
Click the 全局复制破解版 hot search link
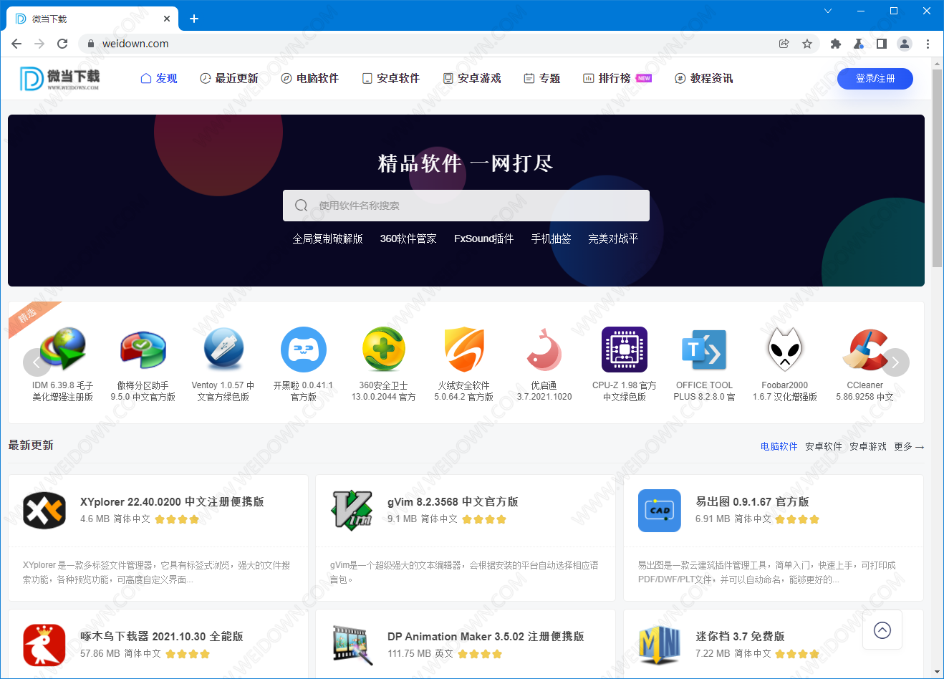(x=327, y=239)
